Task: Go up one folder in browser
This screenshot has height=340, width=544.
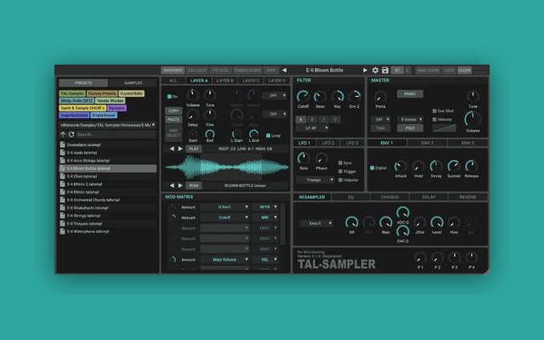Action: click(x=63, y=134)
